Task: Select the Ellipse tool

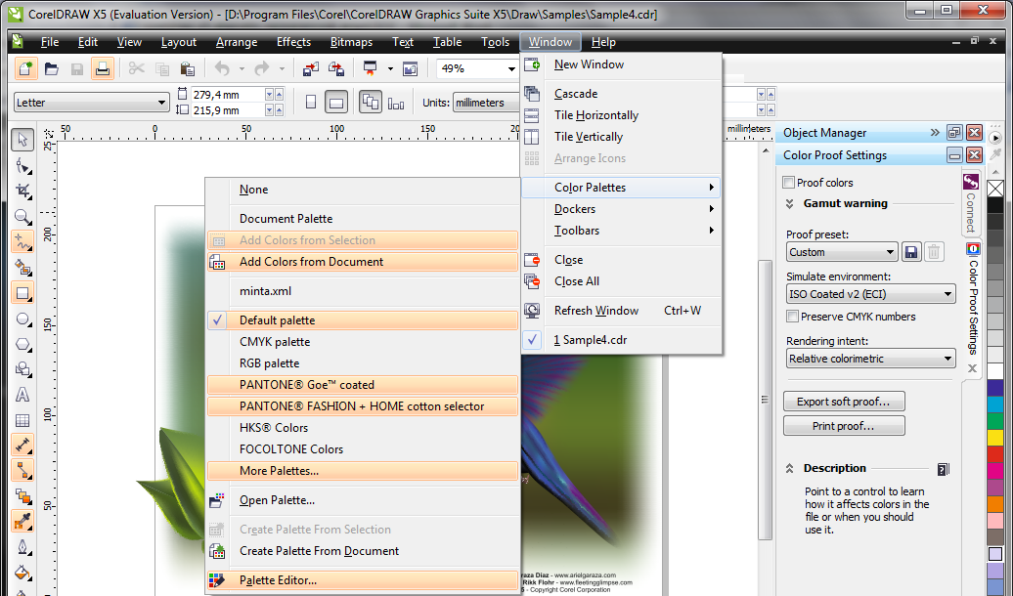Action: (22, 319)
